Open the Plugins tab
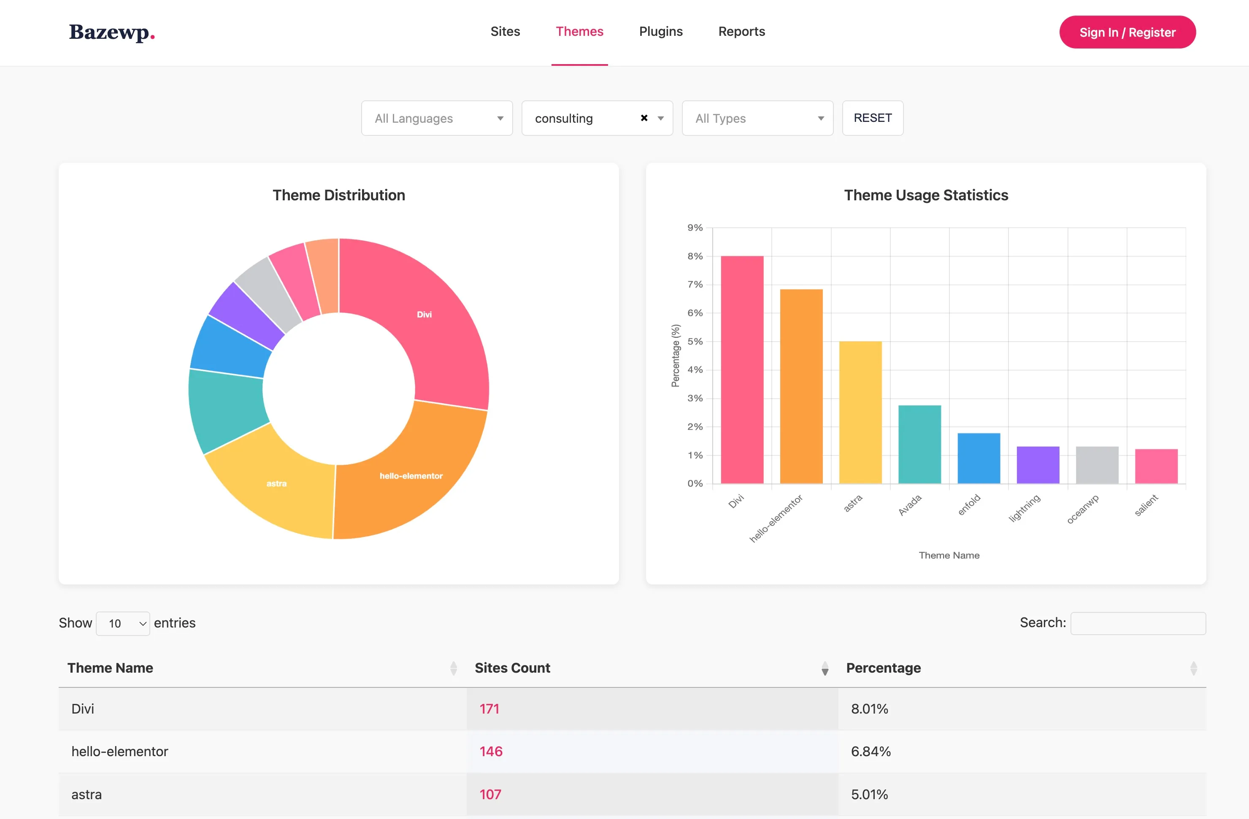This screenshot has height=819, width=1249. click(661, 32)
